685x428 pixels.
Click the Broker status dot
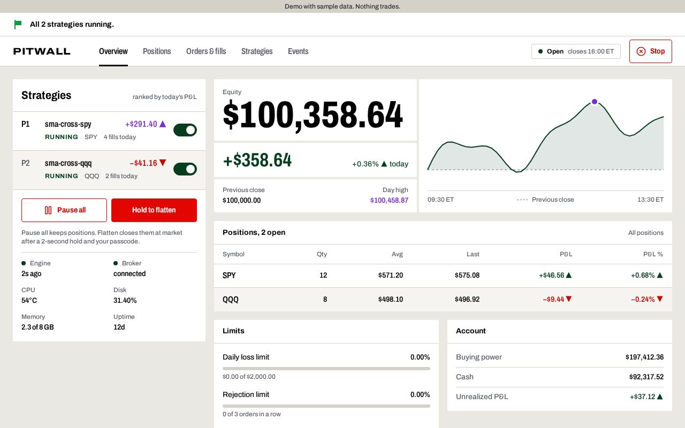(x=116, y=263)
